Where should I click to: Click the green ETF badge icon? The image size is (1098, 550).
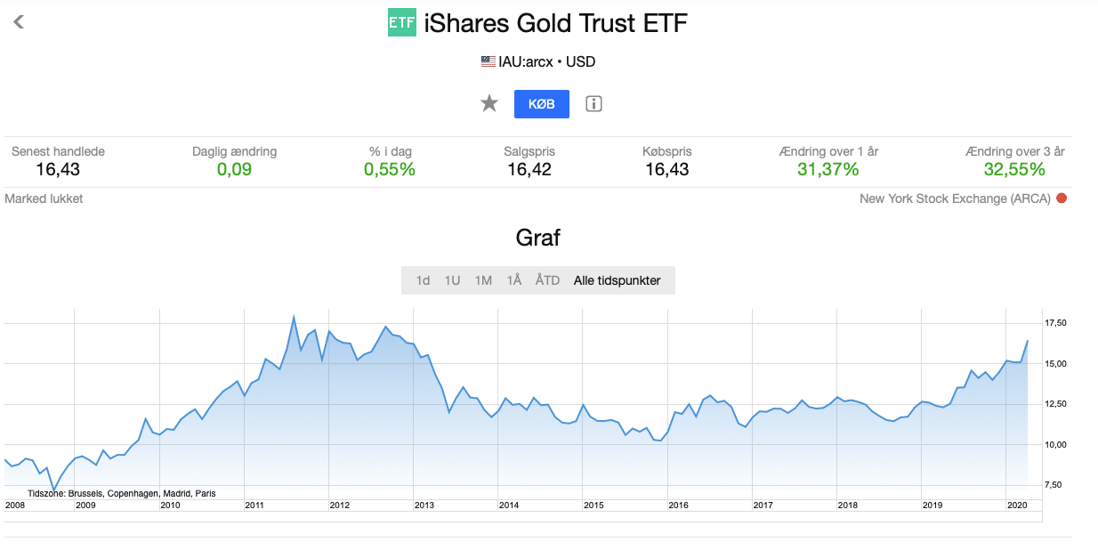coord(401,22)
